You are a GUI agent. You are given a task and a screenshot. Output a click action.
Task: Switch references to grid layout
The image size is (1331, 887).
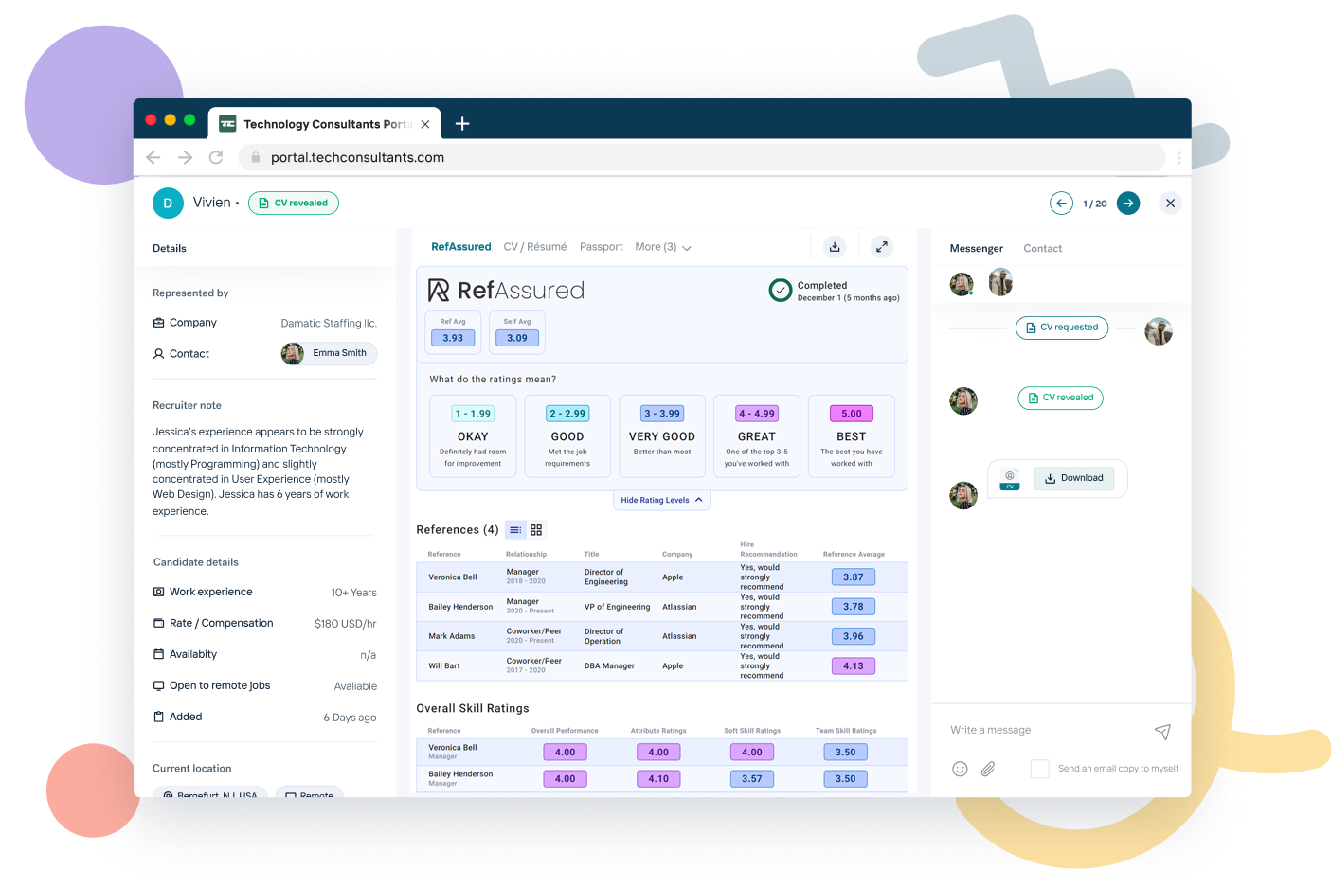(x=536, y=530)
